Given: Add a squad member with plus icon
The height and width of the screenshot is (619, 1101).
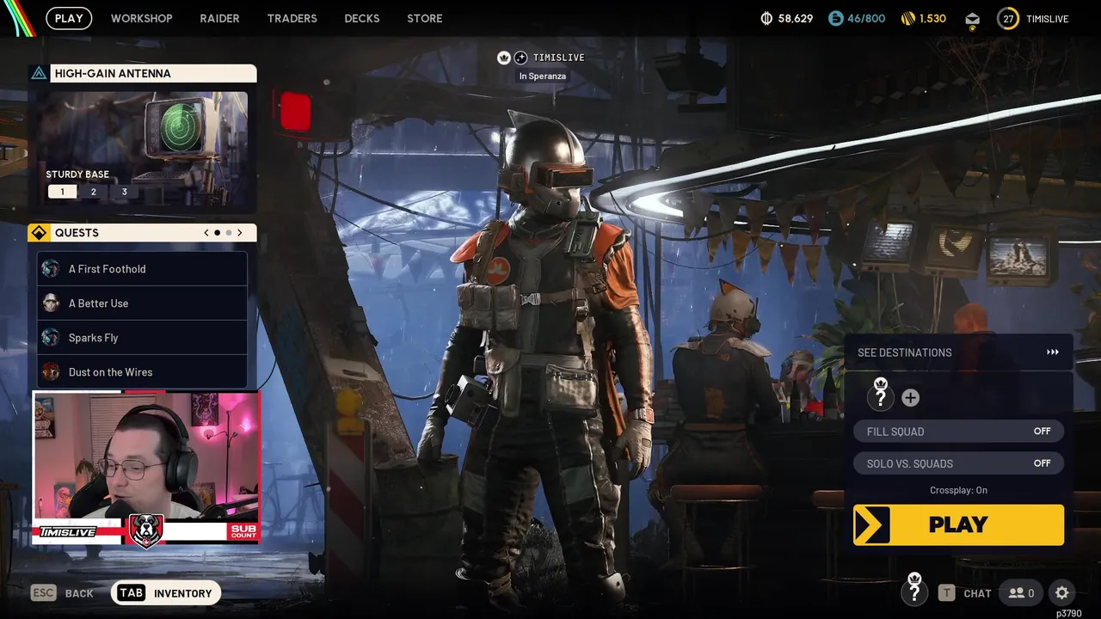Looking at the screenshot, I should click(910, 398).
